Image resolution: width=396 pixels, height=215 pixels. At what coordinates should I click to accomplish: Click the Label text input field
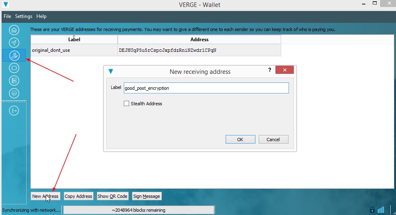coord(206,88)
